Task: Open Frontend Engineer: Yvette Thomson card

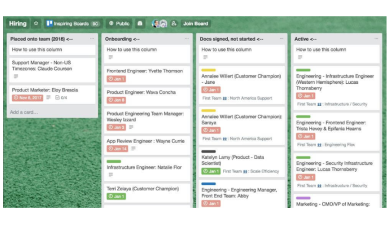Action: 147,75
